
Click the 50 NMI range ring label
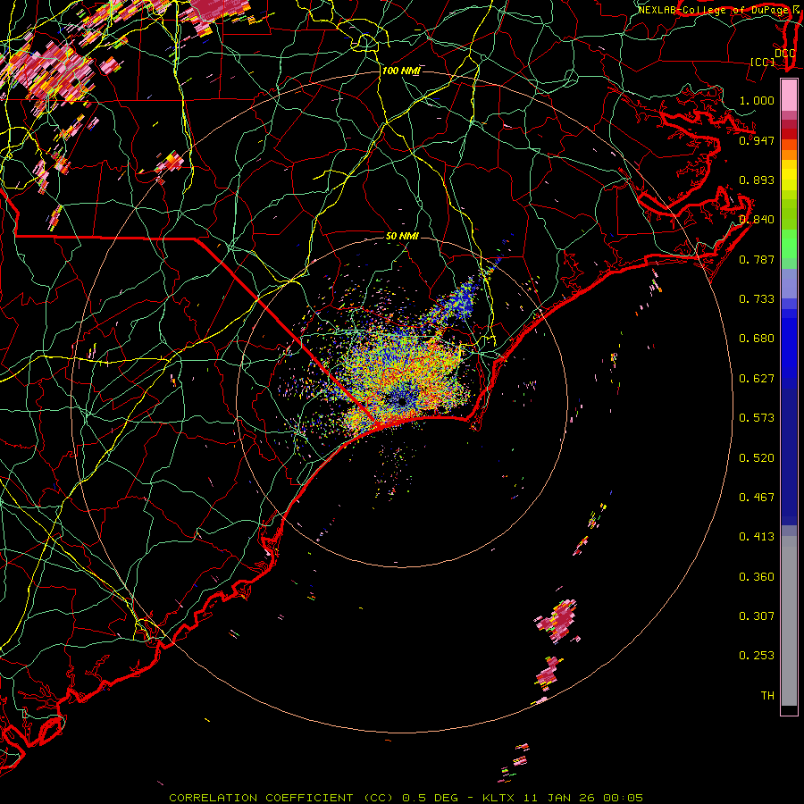point(402,236)
